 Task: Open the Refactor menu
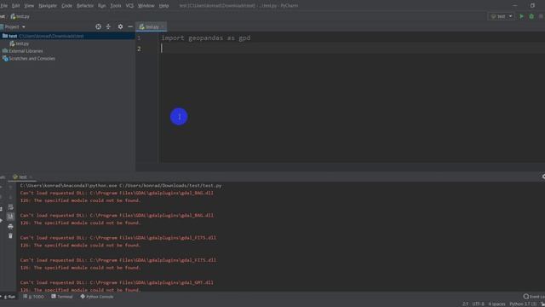pyautogui.click(x=85, y=6)
